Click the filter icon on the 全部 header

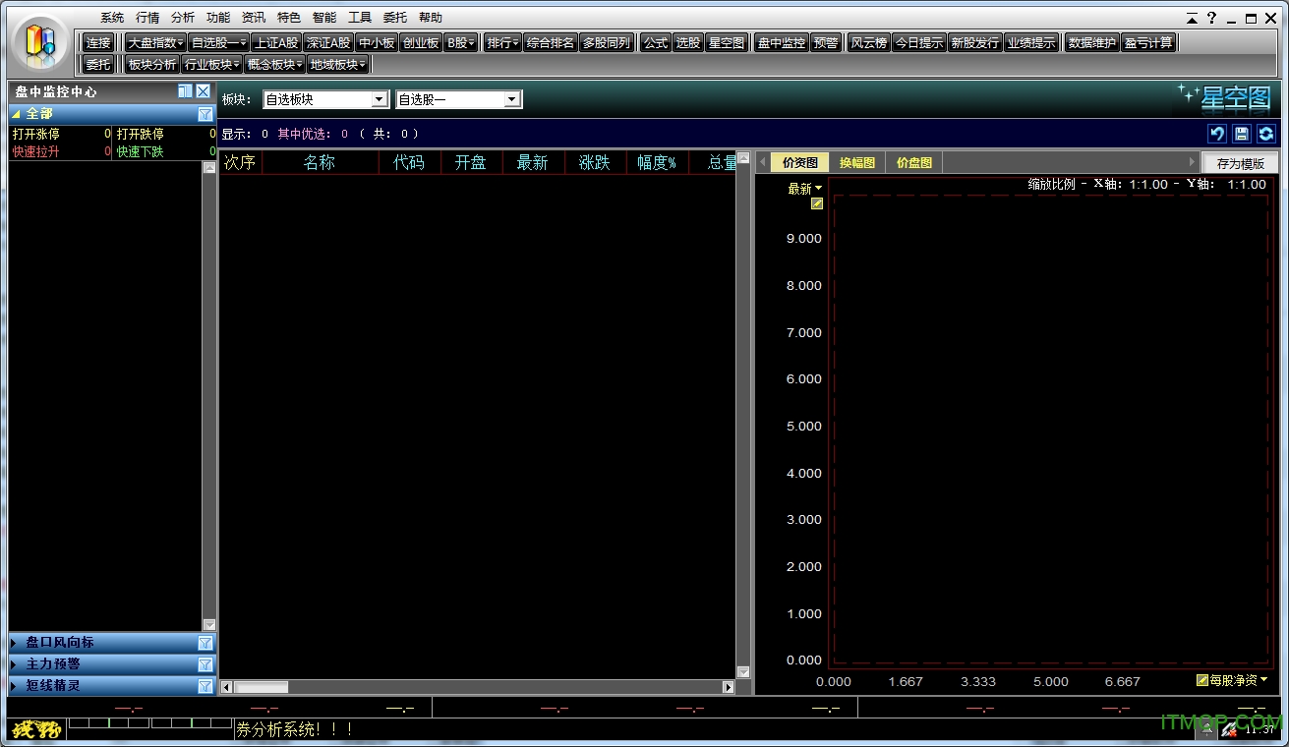(205, 114)
